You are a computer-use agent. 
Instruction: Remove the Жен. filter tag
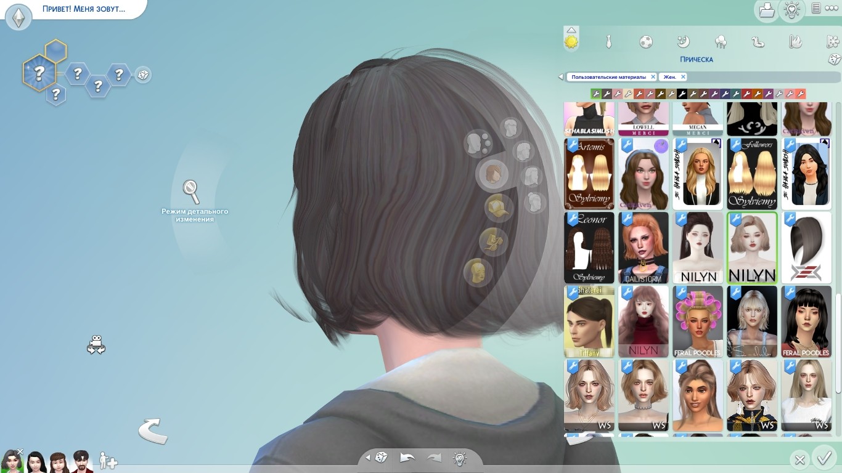coord(683,77)
